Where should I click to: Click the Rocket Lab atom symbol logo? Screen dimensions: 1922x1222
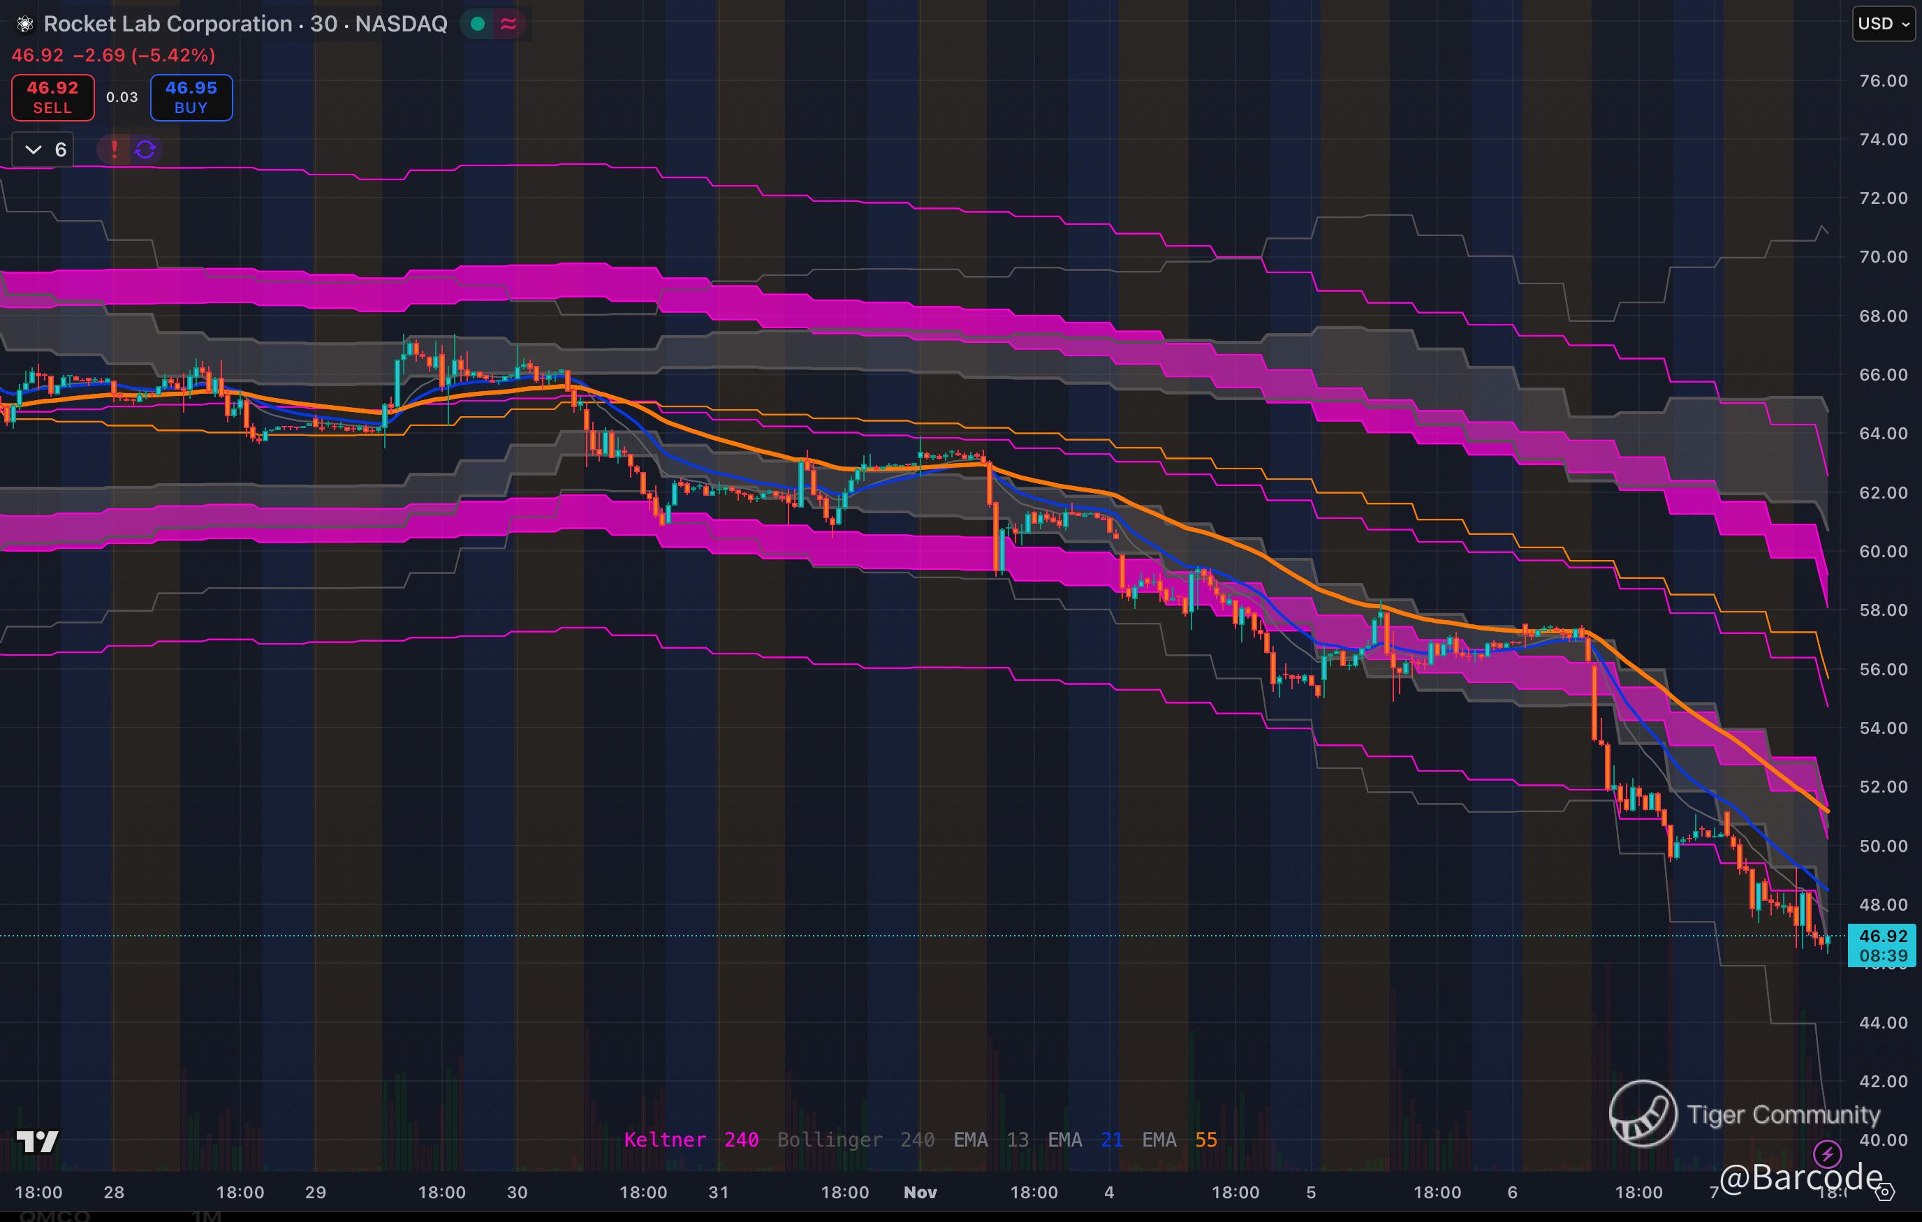tap(24, 24)
